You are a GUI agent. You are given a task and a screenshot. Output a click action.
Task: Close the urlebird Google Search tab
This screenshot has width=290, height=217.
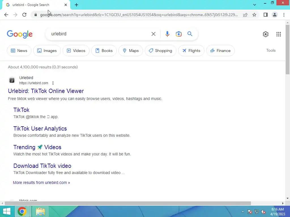tap(66, 5)
